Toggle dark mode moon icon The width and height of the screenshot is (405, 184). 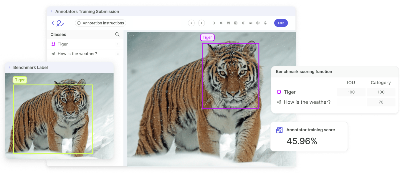265,23
